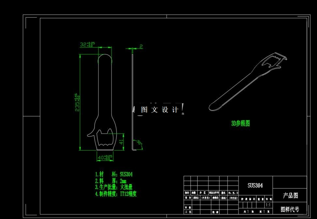317x219 pixels.
Task: Click note line 2 料厚 2mm
Action: [x=111, y=181]
